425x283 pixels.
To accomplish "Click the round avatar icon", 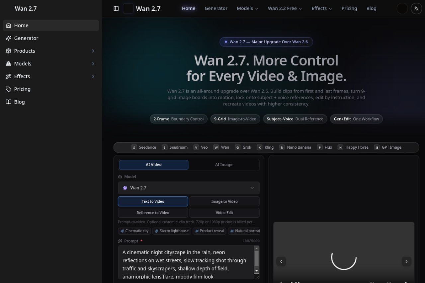I will pyautogui.click(x=402, y=9).
